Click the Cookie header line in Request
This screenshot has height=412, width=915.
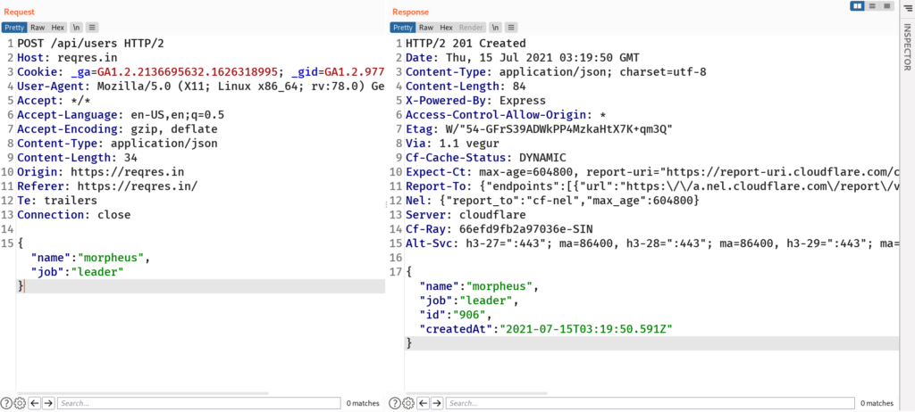pyautogui.click(x=201, y=72)
